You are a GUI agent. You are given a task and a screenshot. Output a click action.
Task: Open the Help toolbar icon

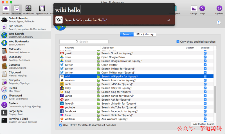202,10
